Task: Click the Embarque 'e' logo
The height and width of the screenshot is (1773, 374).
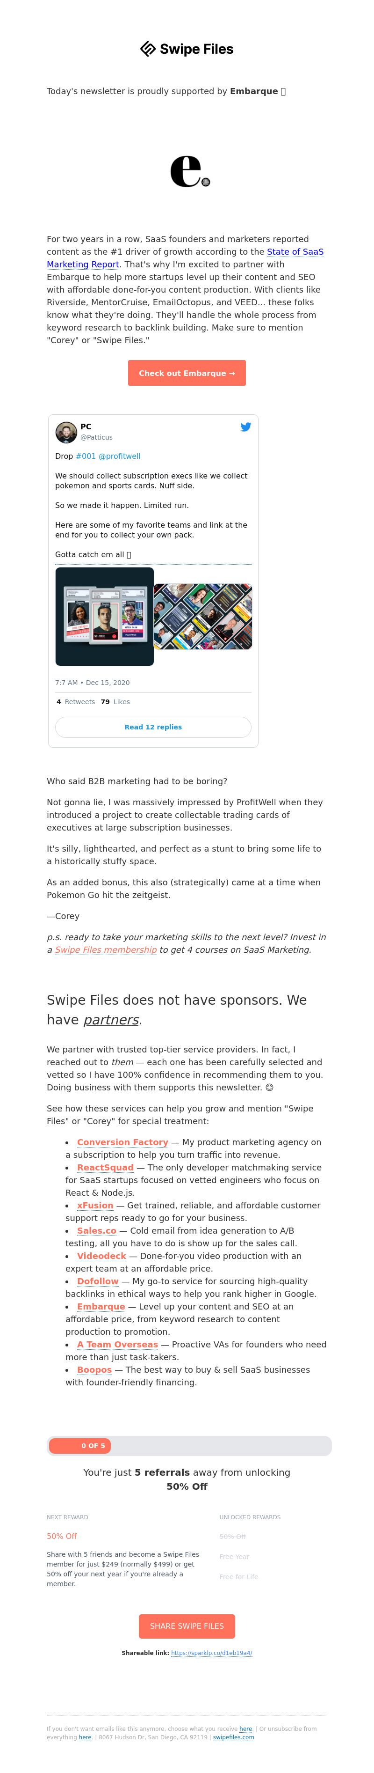Action: [x=190, y=171]
